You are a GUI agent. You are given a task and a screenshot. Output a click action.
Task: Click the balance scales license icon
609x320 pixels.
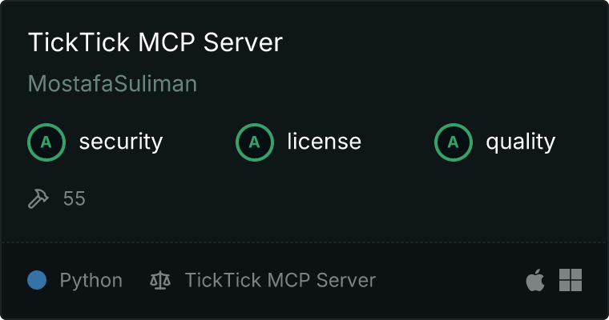pyautogui.click(x=160, y=281)
